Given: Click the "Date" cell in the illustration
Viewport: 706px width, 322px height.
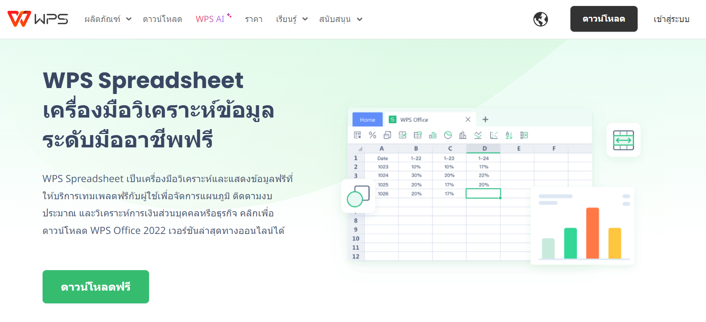Looking at the screenshot, I should click(x=383, y=158).
